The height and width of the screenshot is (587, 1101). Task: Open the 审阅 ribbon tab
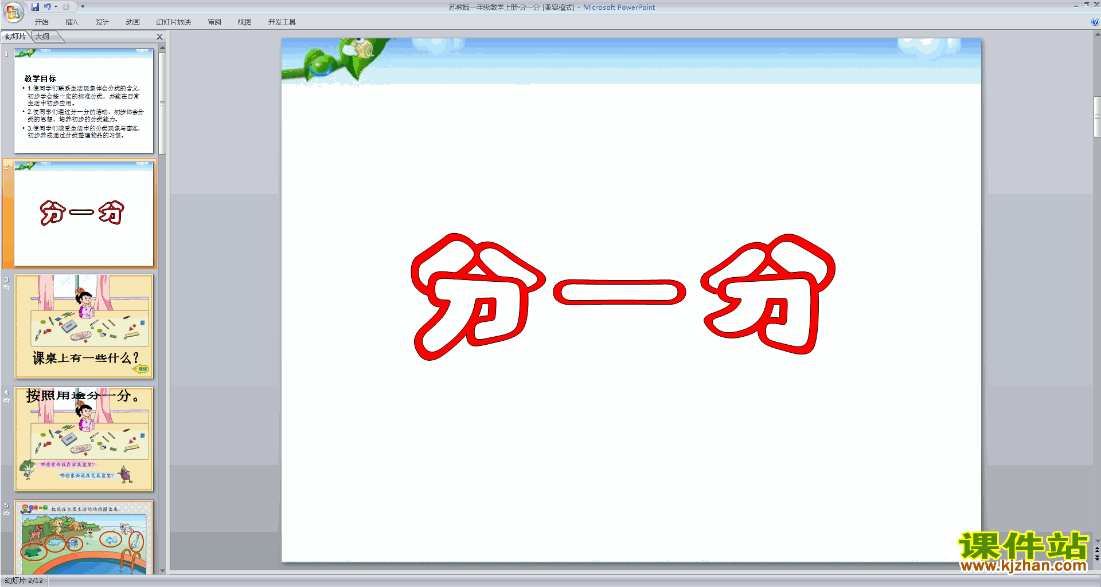[x=214, y=22]
